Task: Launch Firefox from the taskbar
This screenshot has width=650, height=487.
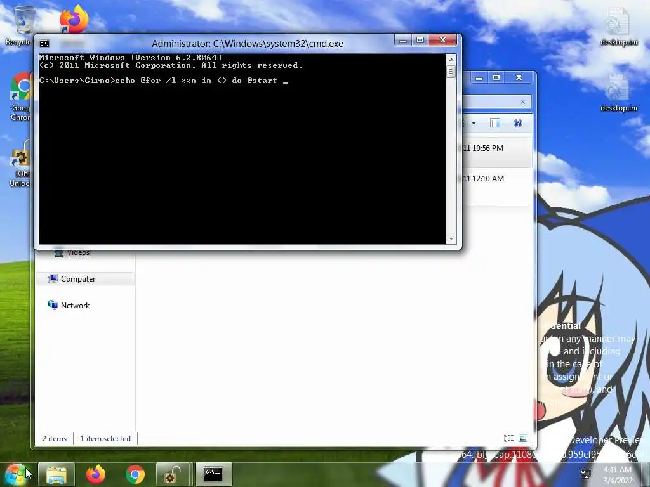Action: (96, 474)
